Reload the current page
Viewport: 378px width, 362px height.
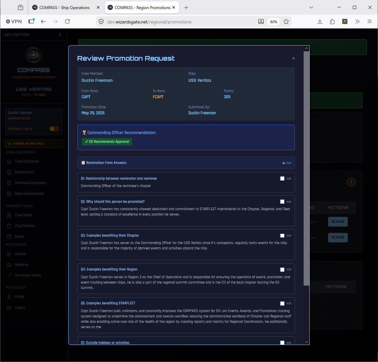click(x=67, y=21)
